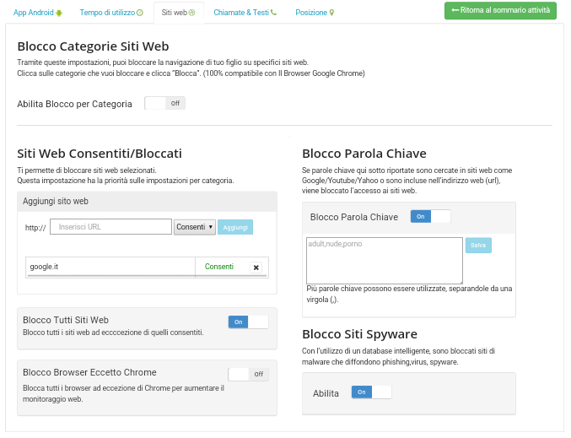Open the Chiamate & Testi tab
The width and height of the screenshot is (571, 438).
pos(245,14)
